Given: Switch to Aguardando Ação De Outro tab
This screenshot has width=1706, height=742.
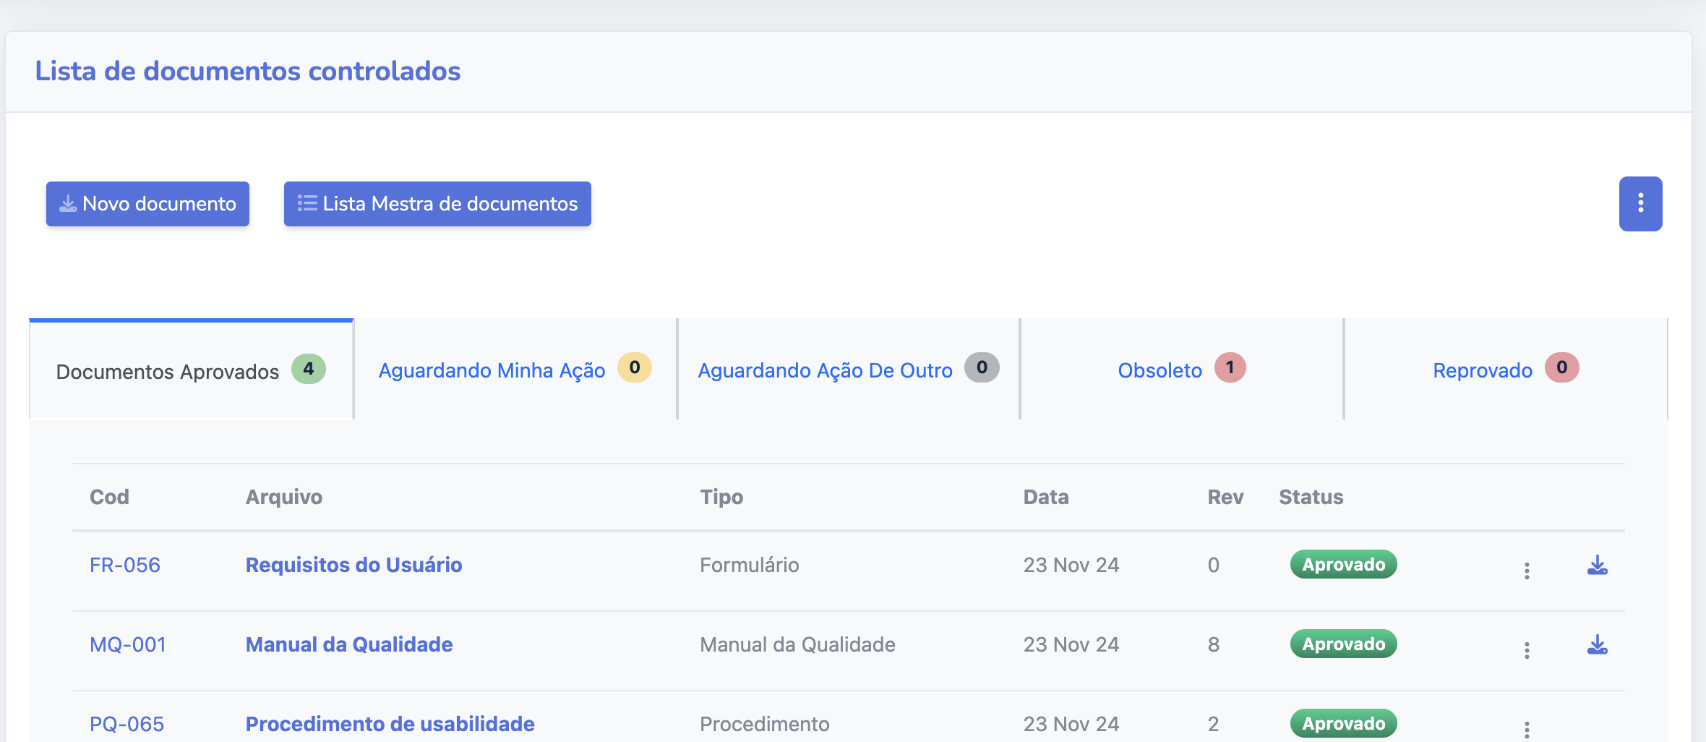Looking at the screenshot, I should (x=849, y=370).
